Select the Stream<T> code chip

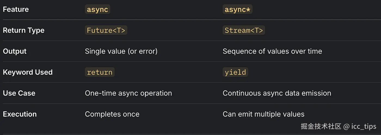click(x=244, y=30)
